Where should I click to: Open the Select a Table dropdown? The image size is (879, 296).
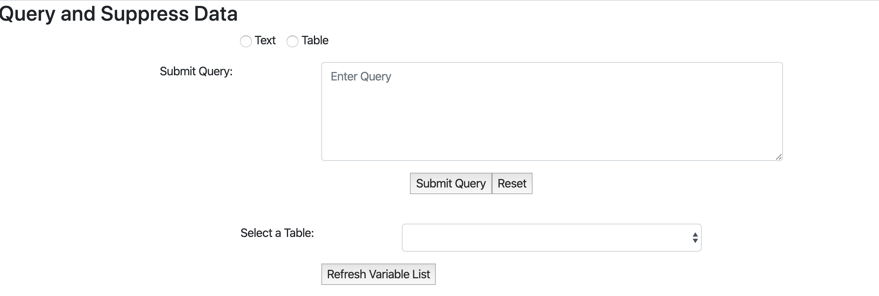pos(551,238)
